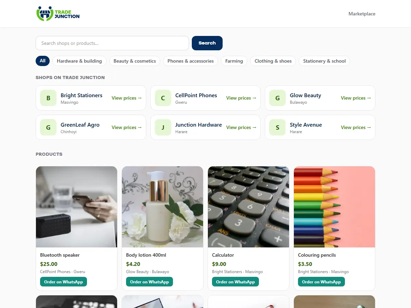This screenshot has height=308, width=411.
Task: View prices for Bright Stationers
Action: click(x=127, y=98)
